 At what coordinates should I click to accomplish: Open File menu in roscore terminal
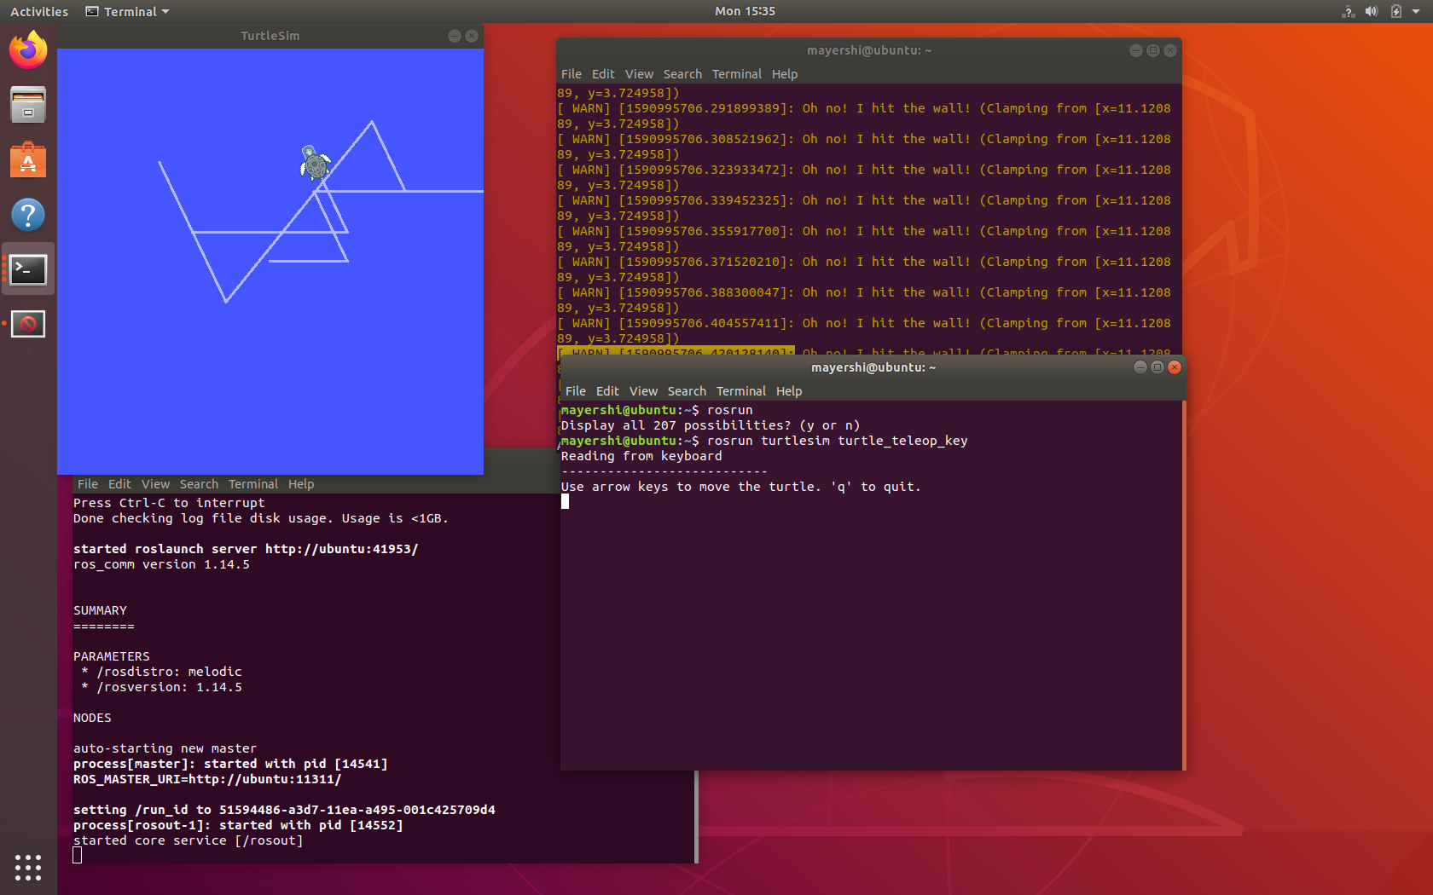click(x=88, y=484)
